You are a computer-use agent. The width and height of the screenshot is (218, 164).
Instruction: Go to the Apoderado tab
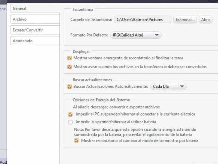[34, 41]
